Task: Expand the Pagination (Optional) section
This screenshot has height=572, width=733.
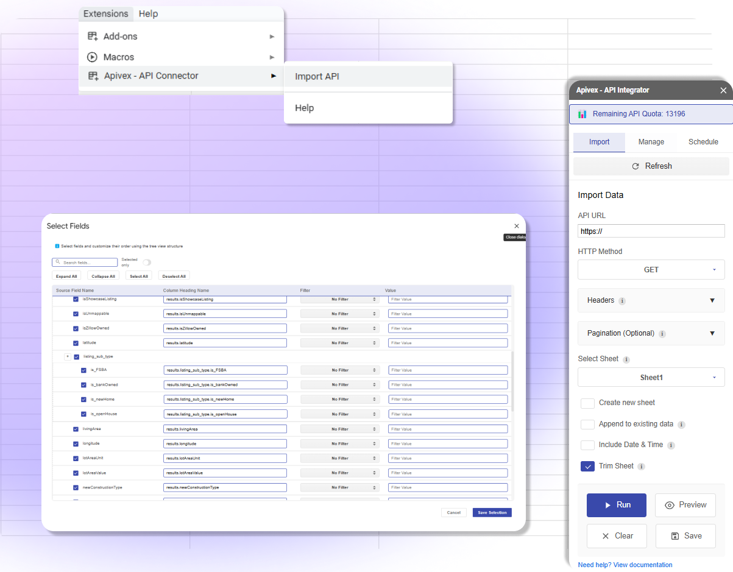Action: (651, 333)
